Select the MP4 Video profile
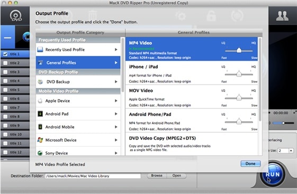The height and width of the screenshot is (194, 297). (192, 49)
